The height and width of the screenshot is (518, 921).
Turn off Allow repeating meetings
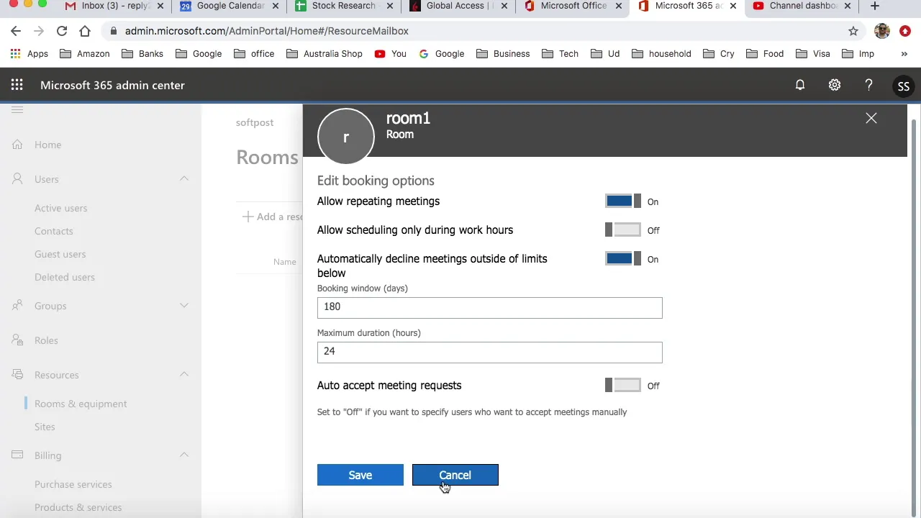622,201
